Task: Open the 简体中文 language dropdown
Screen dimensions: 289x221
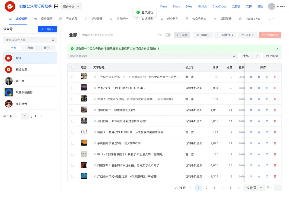Action: 71,6
